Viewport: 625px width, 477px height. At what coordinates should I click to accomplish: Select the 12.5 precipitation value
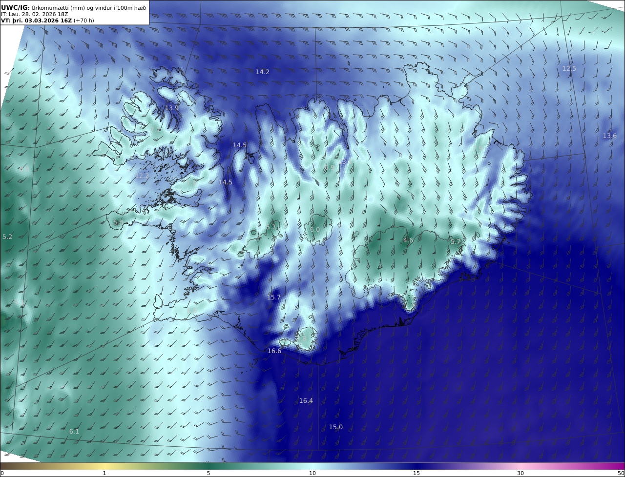(x=569, y=68)
